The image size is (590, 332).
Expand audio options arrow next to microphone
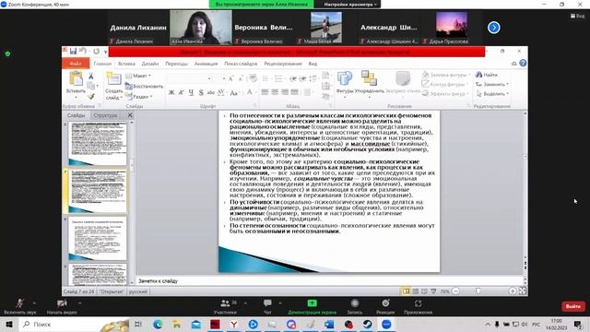click(34, 303)
